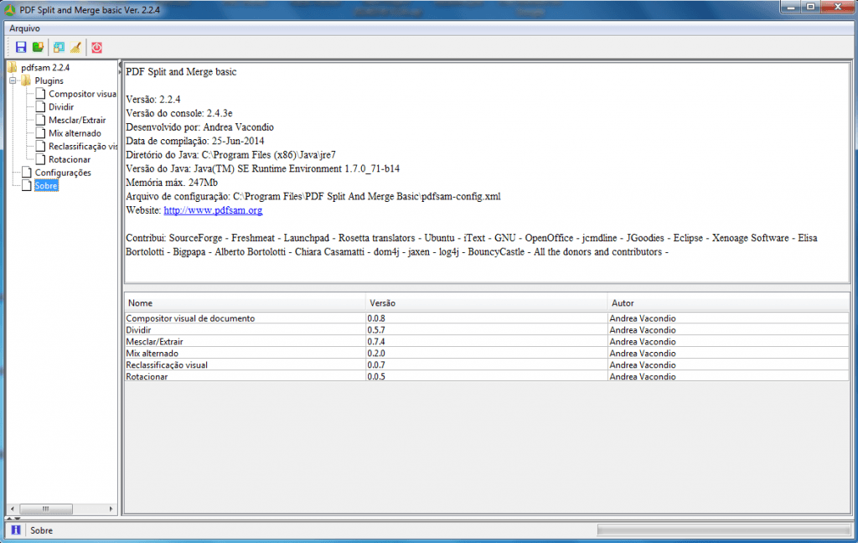Sort table by Versão column header
The width and height of the screenshot is (858, 543).
(486, 303)
